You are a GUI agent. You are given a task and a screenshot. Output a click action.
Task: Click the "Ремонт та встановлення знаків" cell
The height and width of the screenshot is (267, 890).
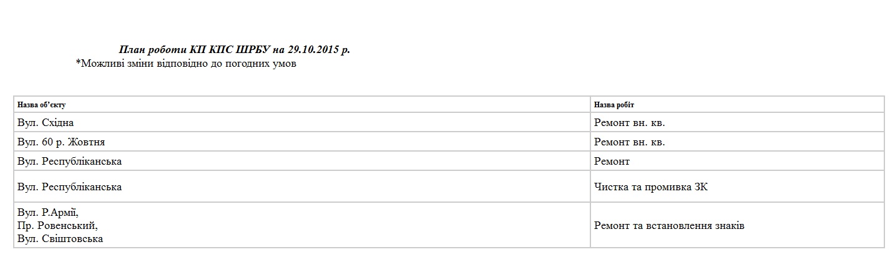point(668,226)
